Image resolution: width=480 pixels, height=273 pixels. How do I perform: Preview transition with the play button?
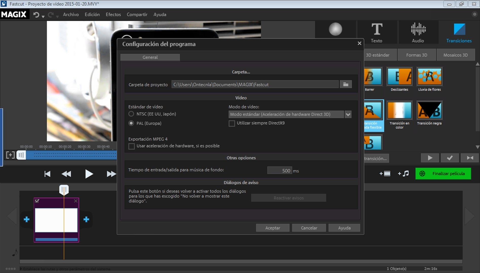tap(430, 158)
